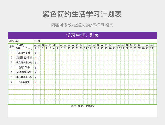This screenshot has height=125, width=165.
Task: Click the sequence number 7 cell
Action: click(12, 82)
